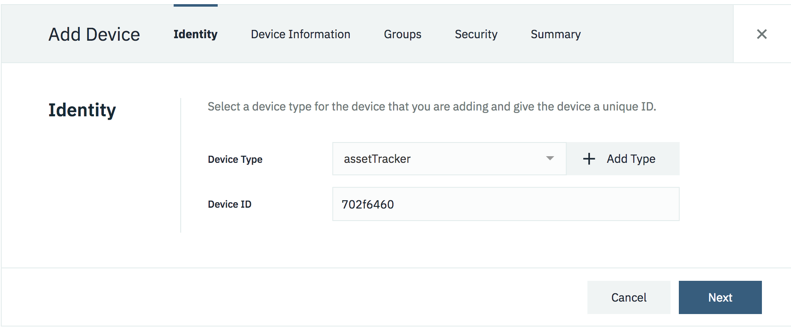791x329 pixels.
Task: Click the assetTracker selected value text
Action: click(377, 159)
